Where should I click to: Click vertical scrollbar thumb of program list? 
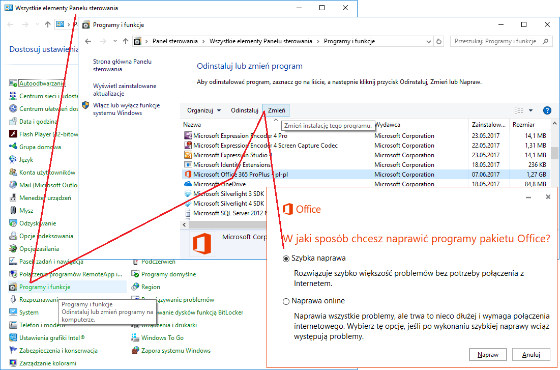click(554, 153)
